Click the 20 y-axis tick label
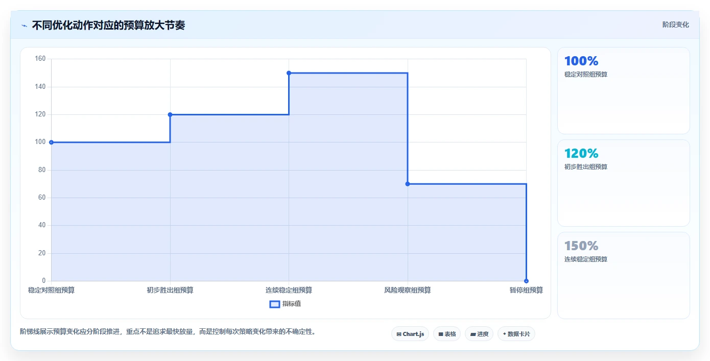 (x=42, y=253)
